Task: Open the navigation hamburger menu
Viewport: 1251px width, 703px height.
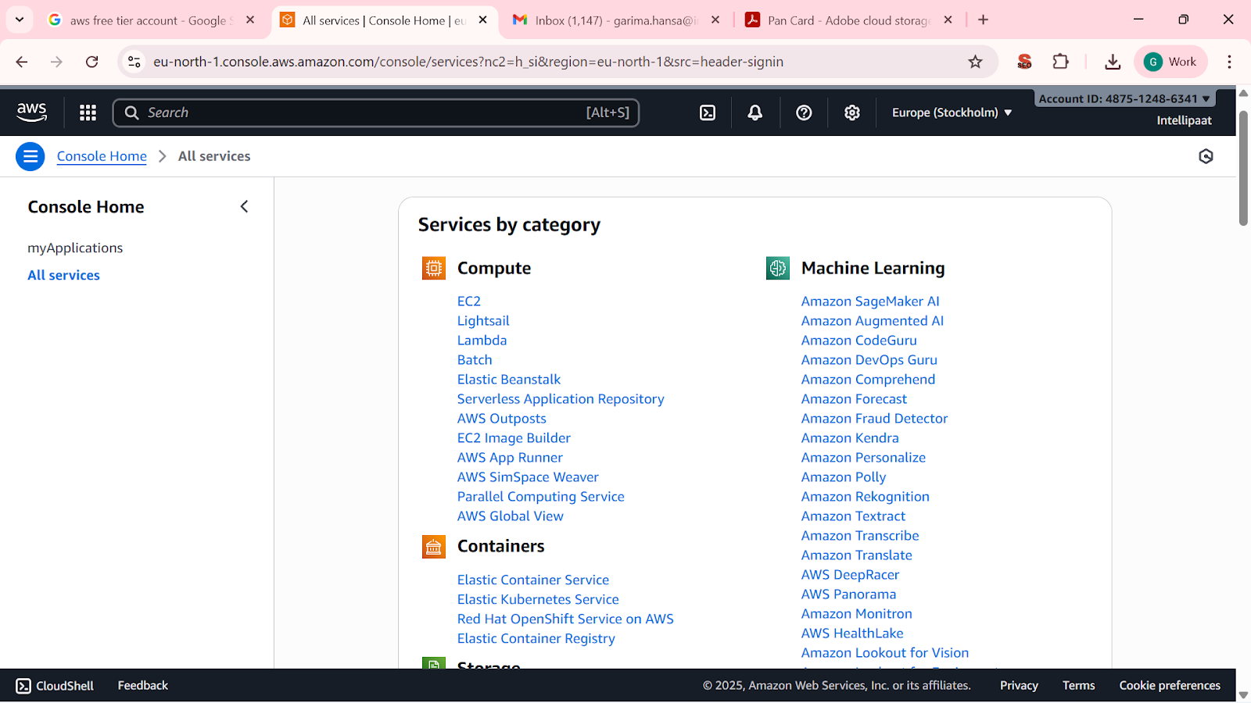Action: coord(30,156)
